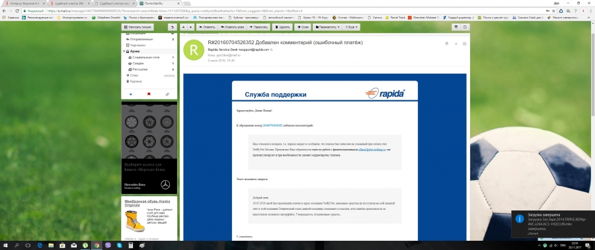Open taskbar search magnifier
Screen dimensions: 595x250
tap(17, 245)
